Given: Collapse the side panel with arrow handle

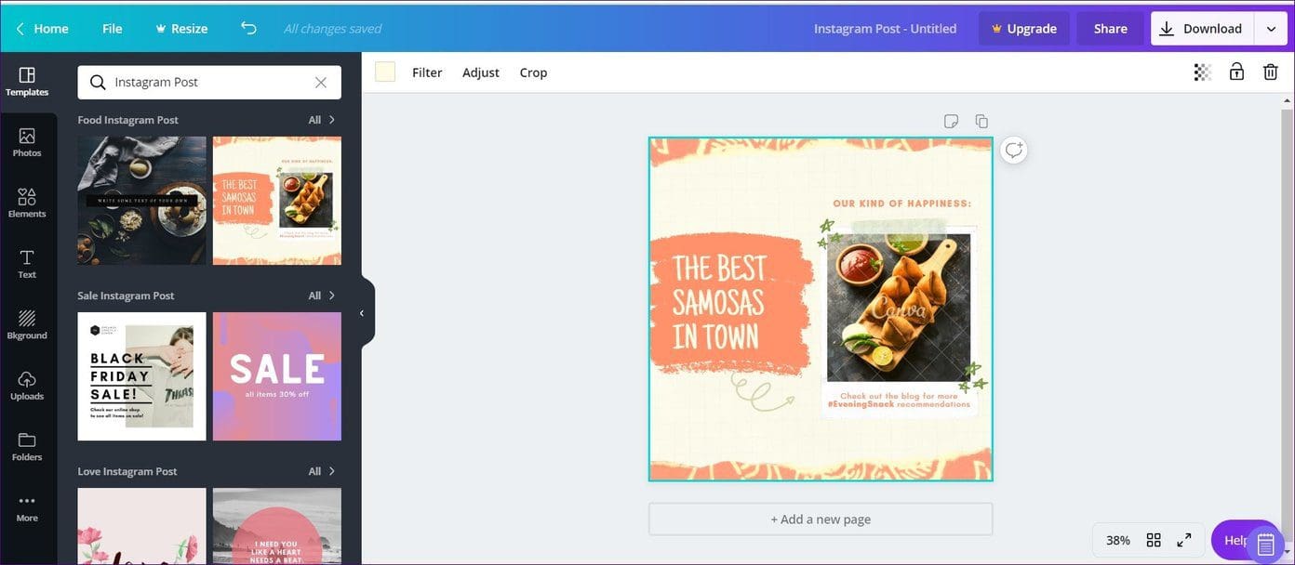Looking at the screenshot, I should click(363, 313).
